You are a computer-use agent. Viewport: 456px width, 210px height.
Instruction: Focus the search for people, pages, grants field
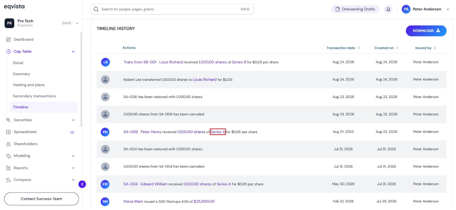pos(172,9)
